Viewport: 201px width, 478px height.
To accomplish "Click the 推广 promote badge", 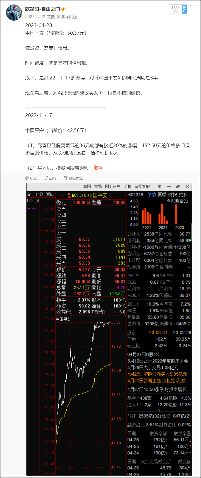I will pyautogui.click(x=184, y=9).
